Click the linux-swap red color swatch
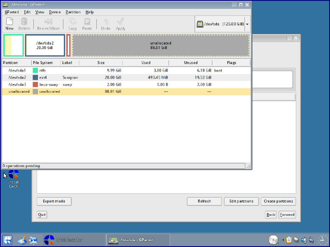Image resolution: width=330 pixels, height=247 pixels. [35, 84]
